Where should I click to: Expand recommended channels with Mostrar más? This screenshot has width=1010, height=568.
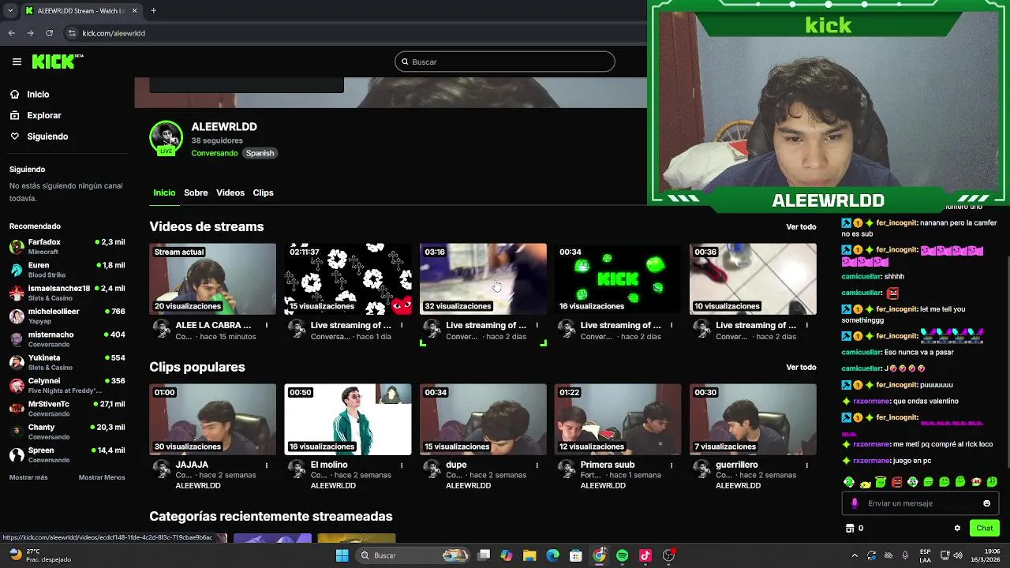[x=28, y=477]
